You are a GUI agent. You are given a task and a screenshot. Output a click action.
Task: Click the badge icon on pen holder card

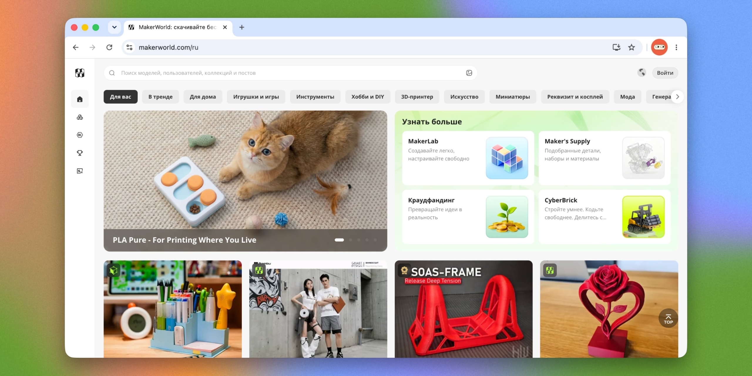114,270
